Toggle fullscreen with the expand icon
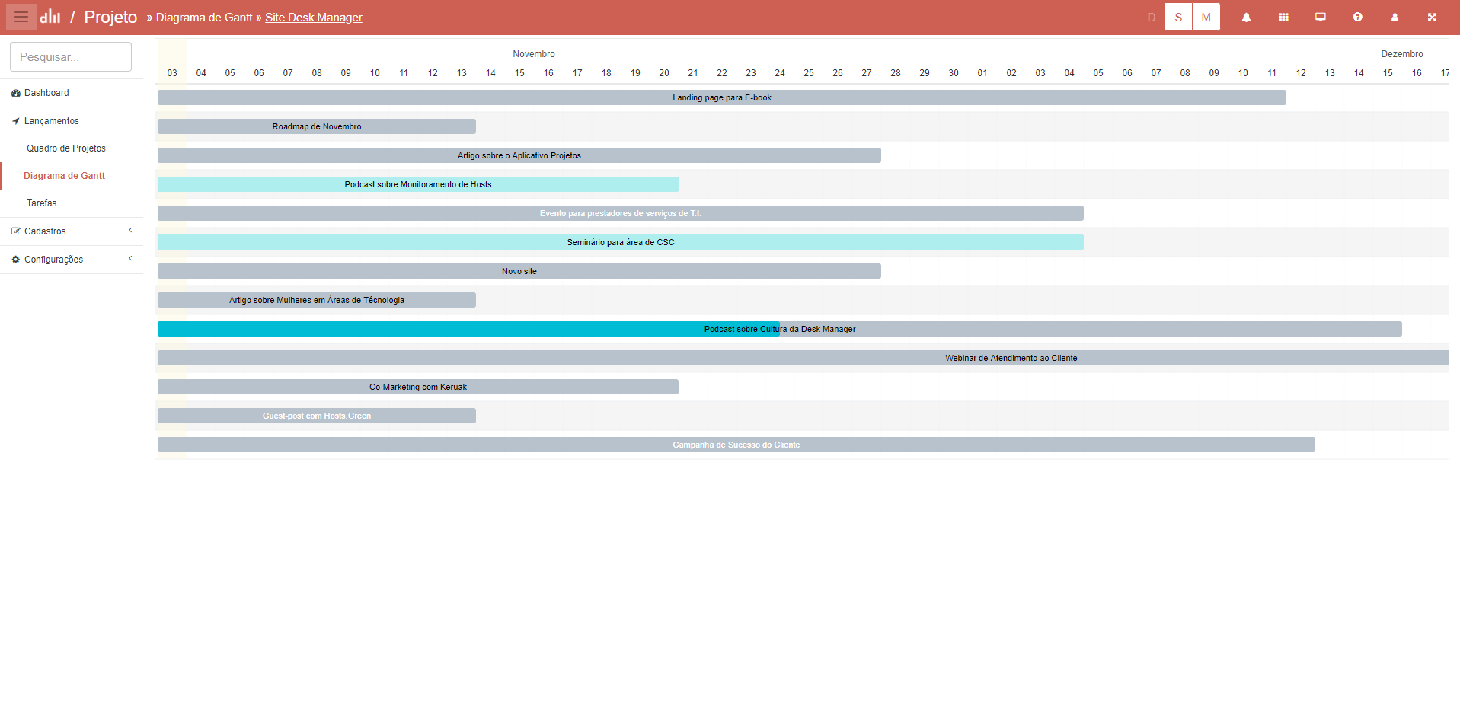 click(1432, 17)
